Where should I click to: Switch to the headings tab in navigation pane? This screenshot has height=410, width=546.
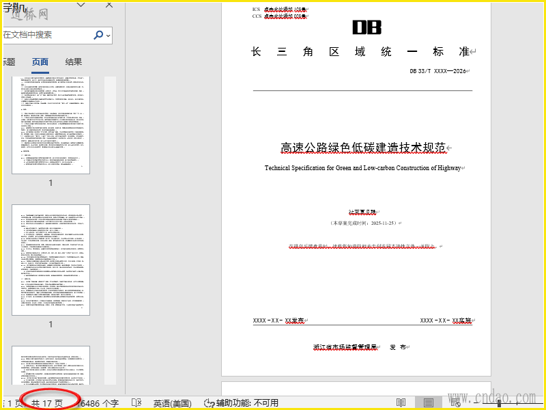click(9, 62)
